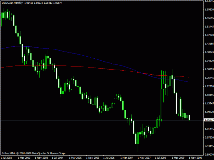
Task: Click the 1 Mar 2009 date label
Action: (178, 158)
